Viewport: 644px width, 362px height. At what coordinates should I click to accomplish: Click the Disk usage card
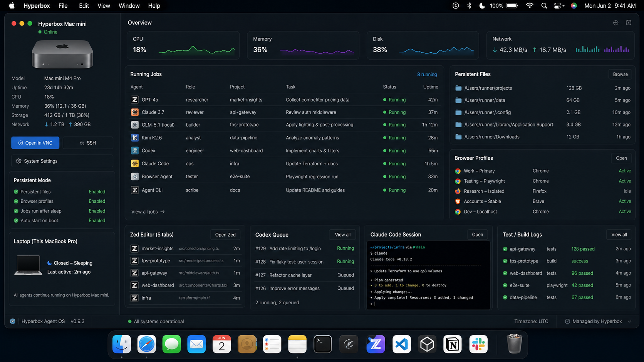423,45
